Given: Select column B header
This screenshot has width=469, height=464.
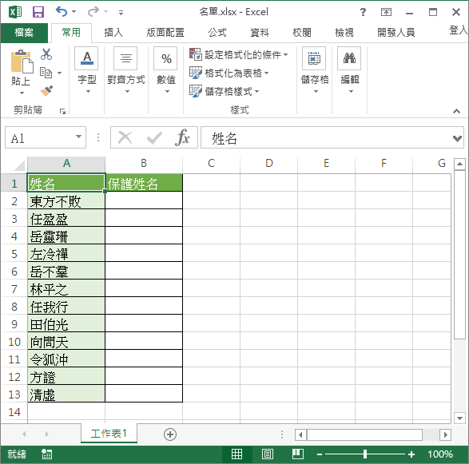Looking at the screenshot, I should (x=144, y=163).
